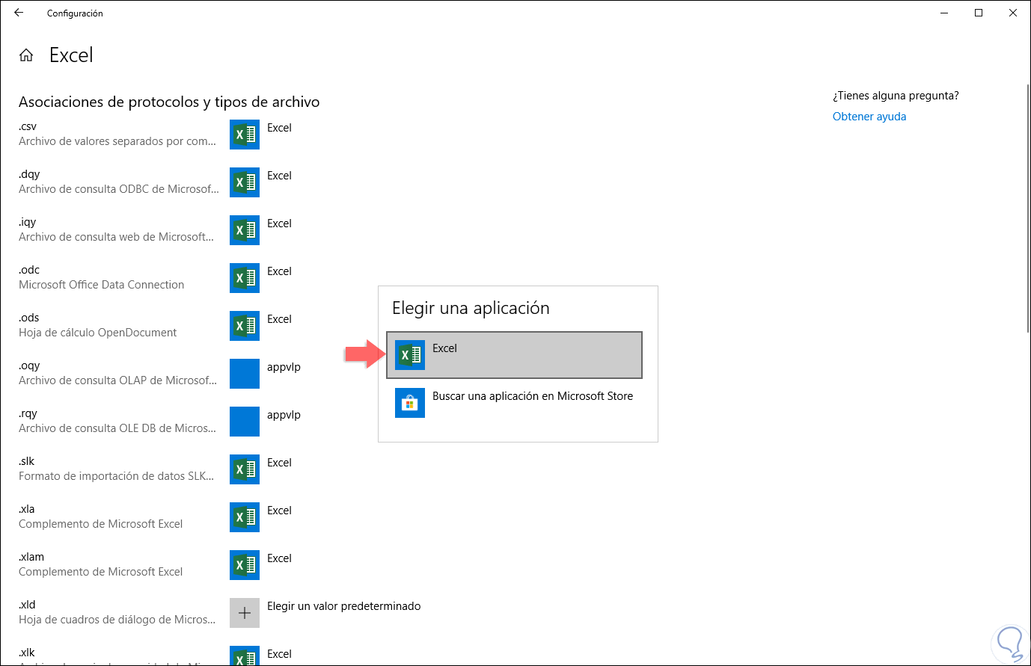The width and height of the screenshot is (1031, 666).
Task: Click the Excel icon for .xlk
Action: pyautogui.click(x=245, y=656)
